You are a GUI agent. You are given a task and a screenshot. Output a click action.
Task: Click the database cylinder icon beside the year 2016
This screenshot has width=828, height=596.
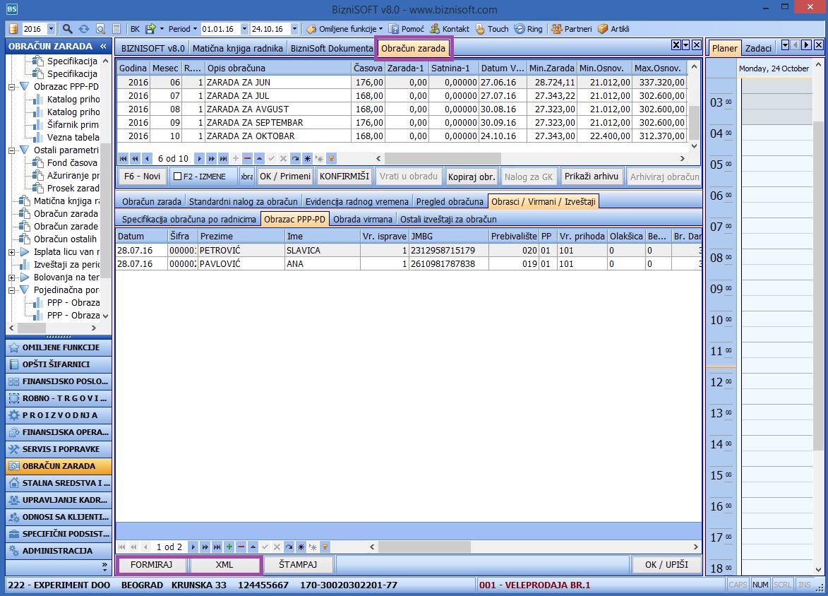tap(13, 28)
